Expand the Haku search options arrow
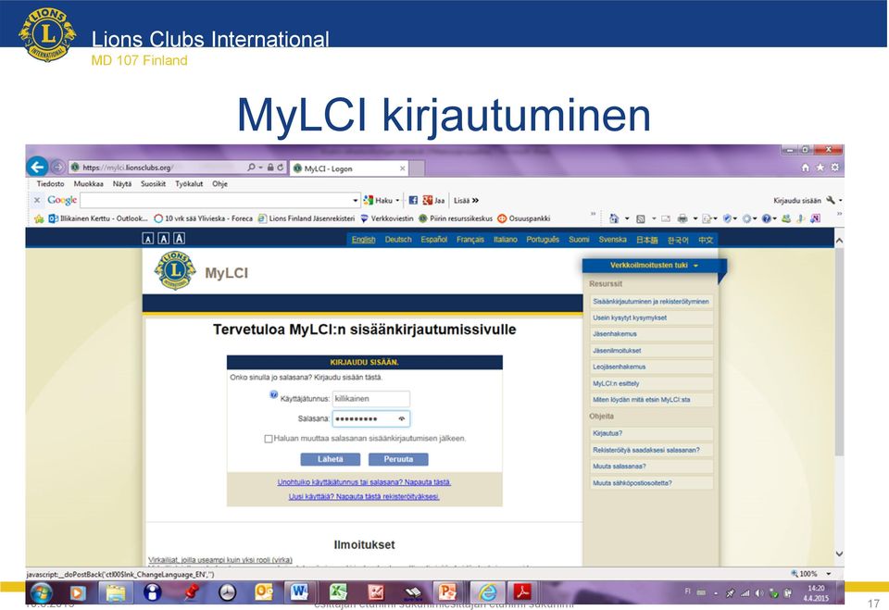Screen dimensions: 889x610 pyautogui.click(x=397, y=200)
